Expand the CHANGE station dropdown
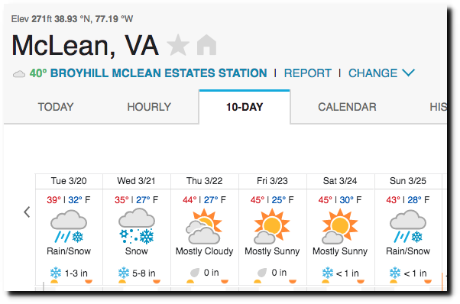 click(x=381, y=73)
